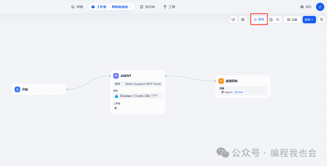Go to the 探索 explore tab

[77, 7]
